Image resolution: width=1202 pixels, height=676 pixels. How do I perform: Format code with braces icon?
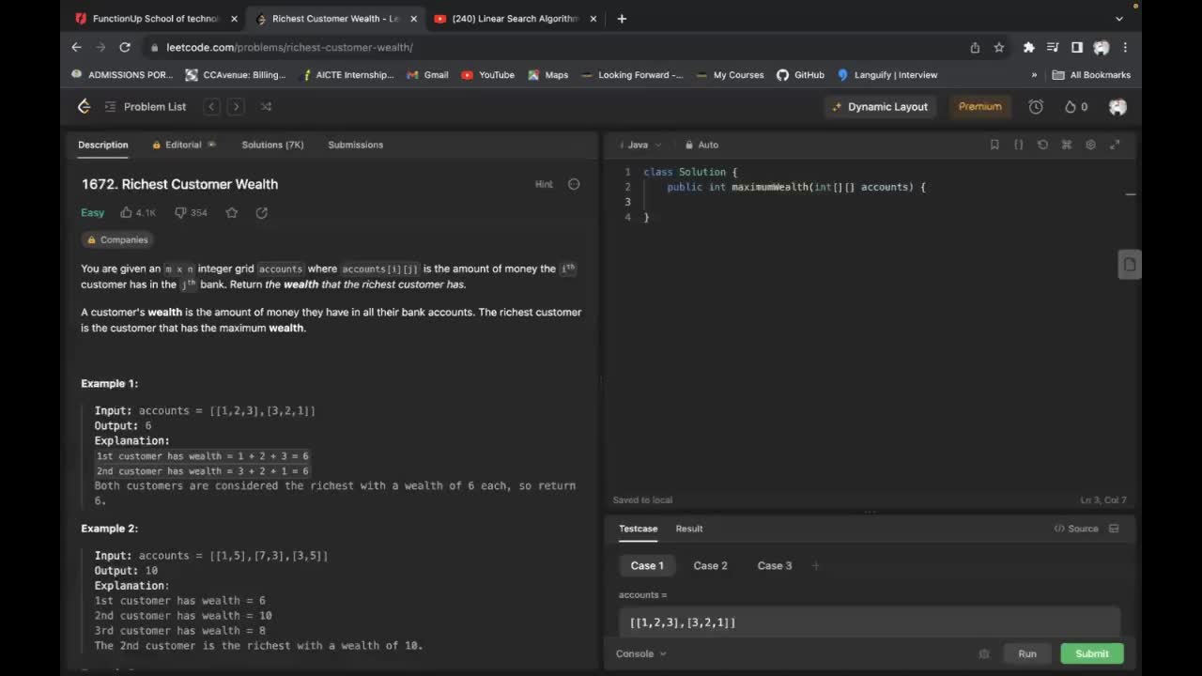(1019, 145)
